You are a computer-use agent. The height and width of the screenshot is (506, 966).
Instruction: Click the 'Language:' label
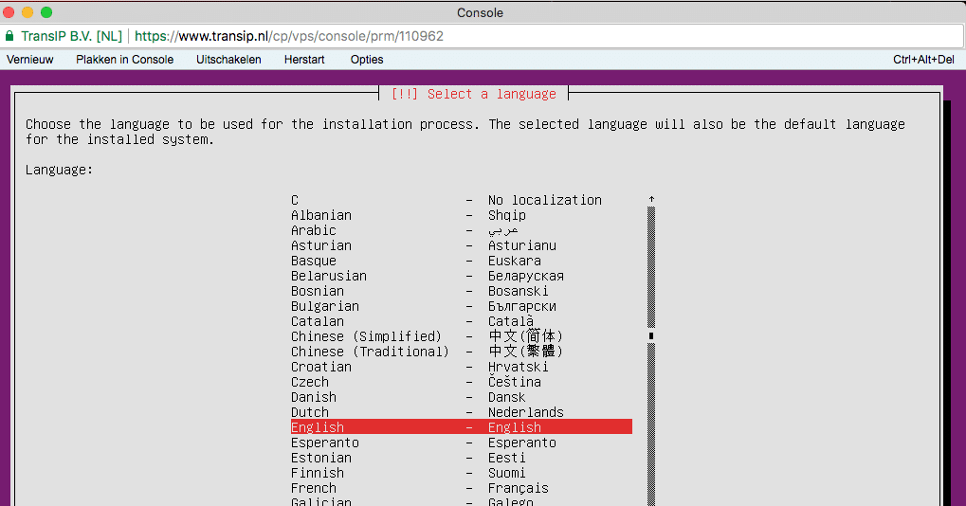click(59, 170)
